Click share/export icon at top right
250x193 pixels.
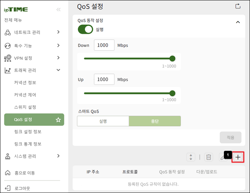tap(238, 6)
